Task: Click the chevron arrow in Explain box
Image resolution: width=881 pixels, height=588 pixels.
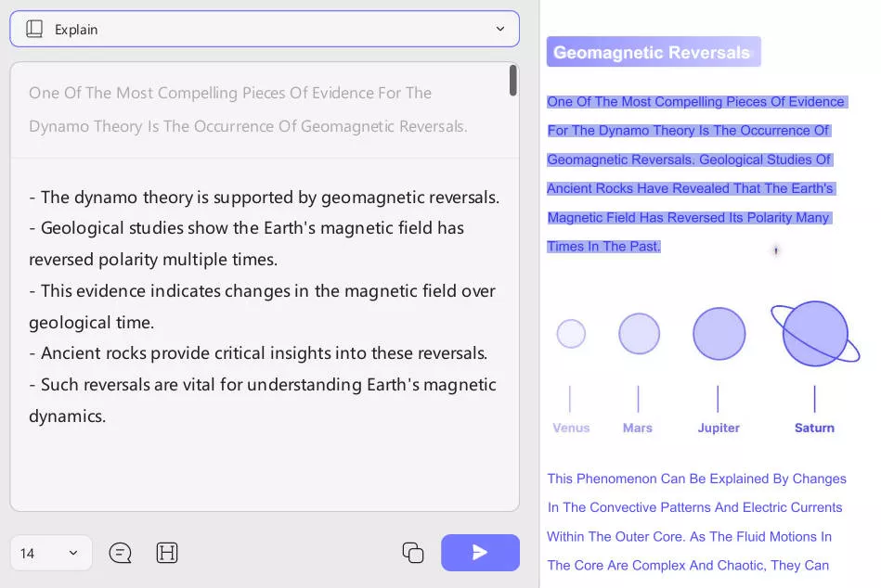Action: point(500,29)
